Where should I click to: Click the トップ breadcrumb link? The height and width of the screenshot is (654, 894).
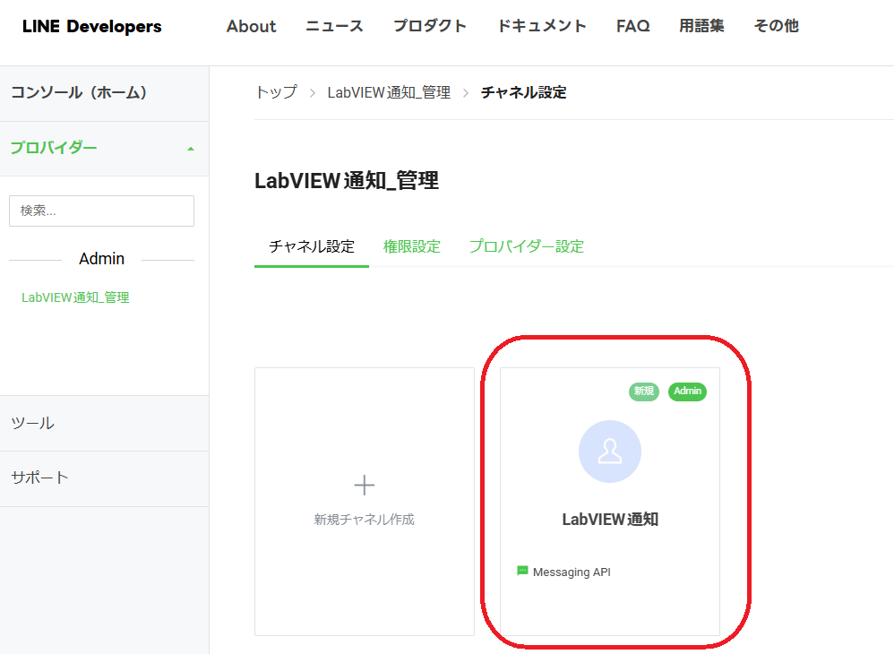tap(276, 92)
